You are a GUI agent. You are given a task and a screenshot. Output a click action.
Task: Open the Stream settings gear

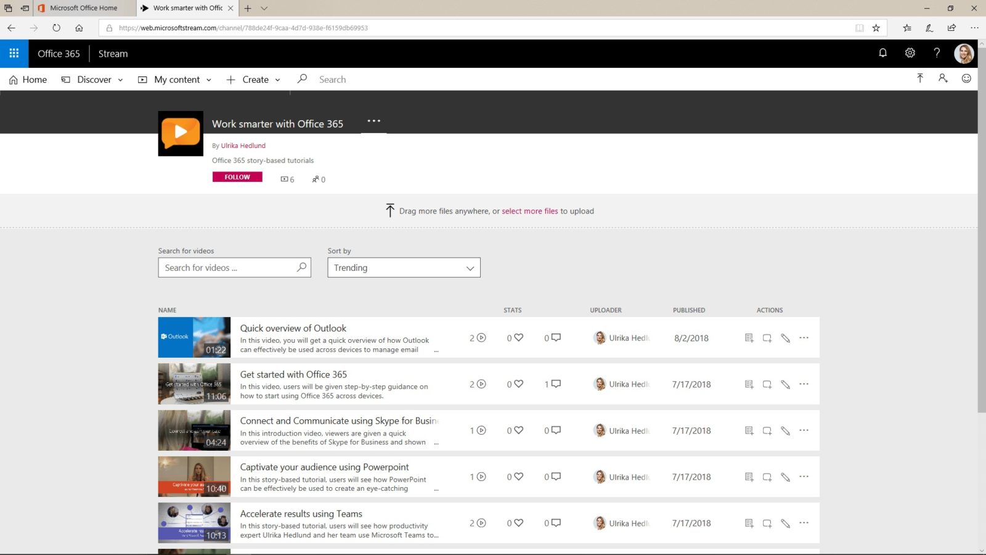pyautogui.click(x=910, y=53)
